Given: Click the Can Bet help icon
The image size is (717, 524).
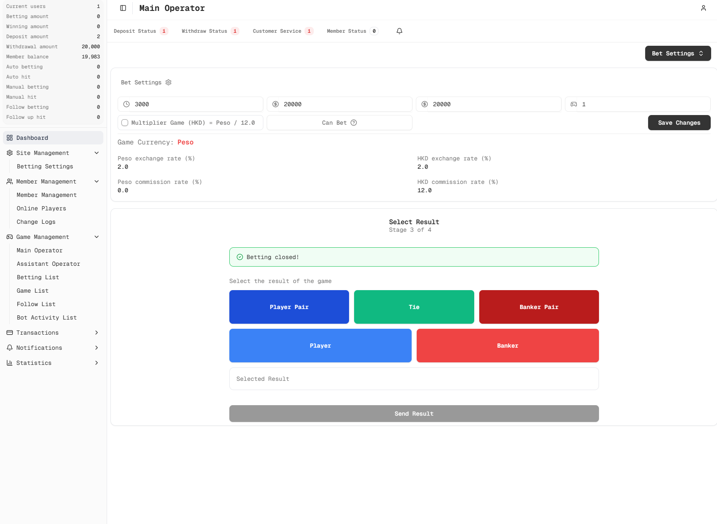Looking at the screenshot, I should [354, 123].
